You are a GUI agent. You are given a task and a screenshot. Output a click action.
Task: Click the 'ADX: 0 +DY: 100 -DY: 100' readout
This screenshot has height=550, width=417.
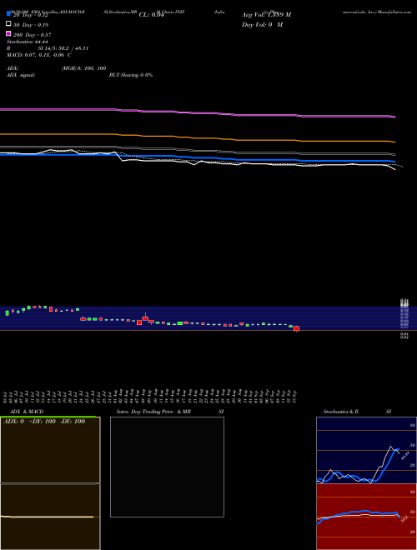click(44, 422)
